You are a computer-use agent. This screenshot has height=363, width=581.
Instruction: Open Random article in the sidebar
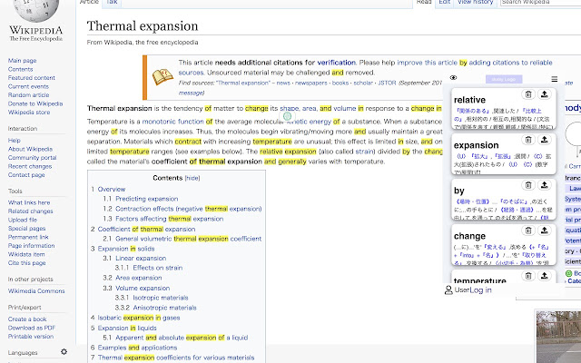[x=28, y=94]
